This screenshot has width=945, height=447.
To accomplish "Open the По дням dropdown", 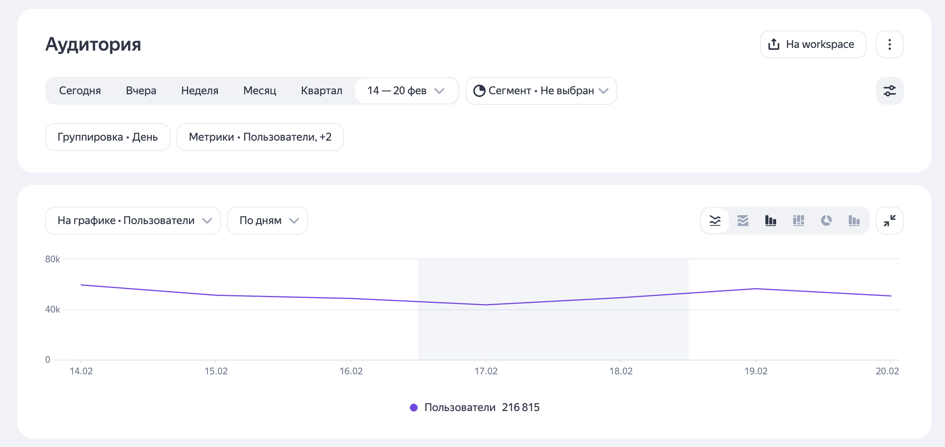I will pos(267,221).
